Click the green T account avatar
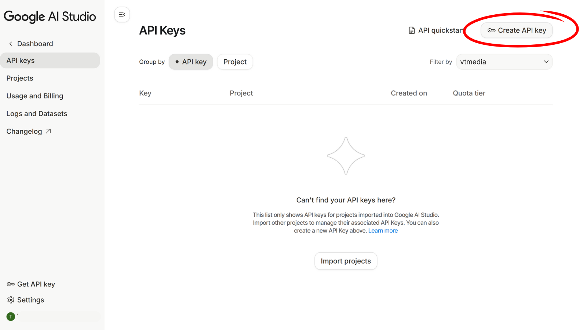The width and height of the screenshot is (587, 330). click(x=11, y=316)
